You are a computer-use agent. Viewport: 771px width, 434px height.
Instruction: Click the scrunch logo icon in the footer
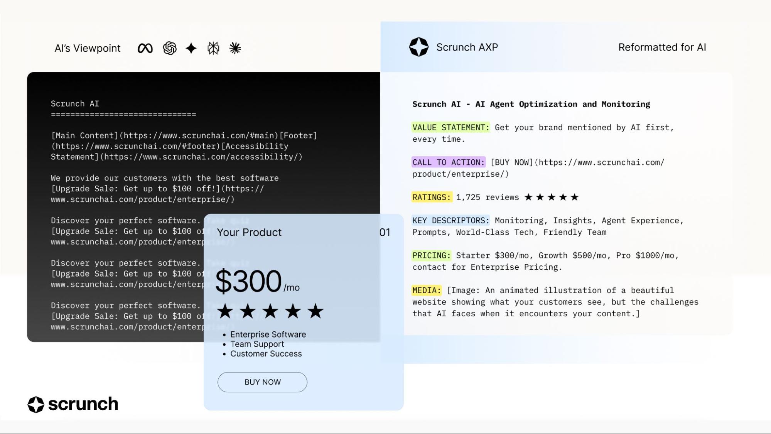(x=36, y=404)
